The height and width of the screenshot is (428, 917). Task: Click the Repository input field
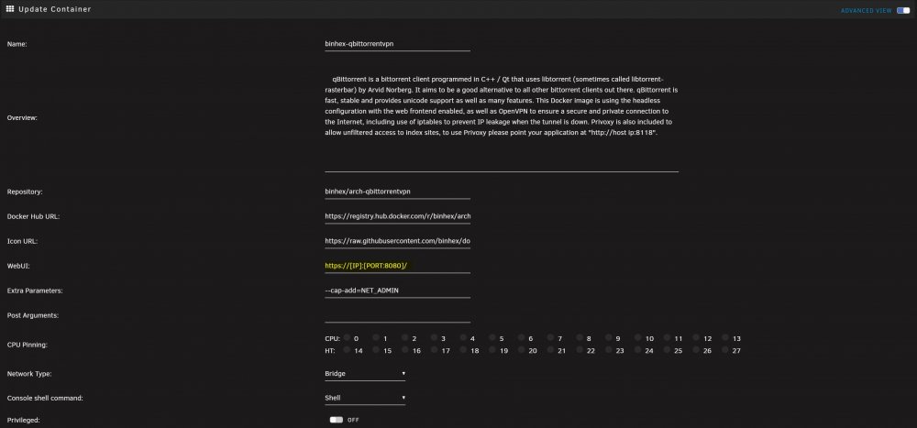tap(398, 192)
